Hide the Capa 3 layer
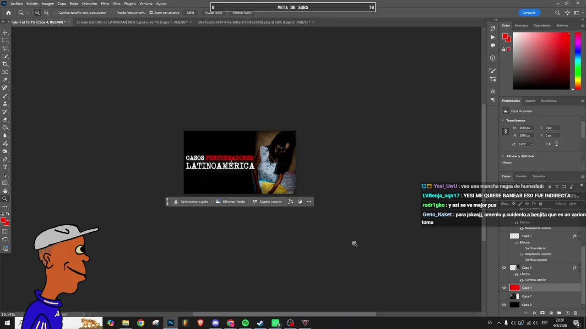This screenshot has height=329, width=586. tap(504, 268)
